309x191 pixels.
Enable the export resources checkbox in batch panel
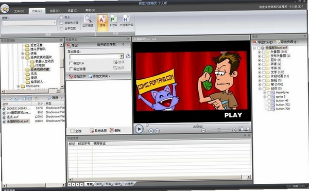(x=71, y=69)
